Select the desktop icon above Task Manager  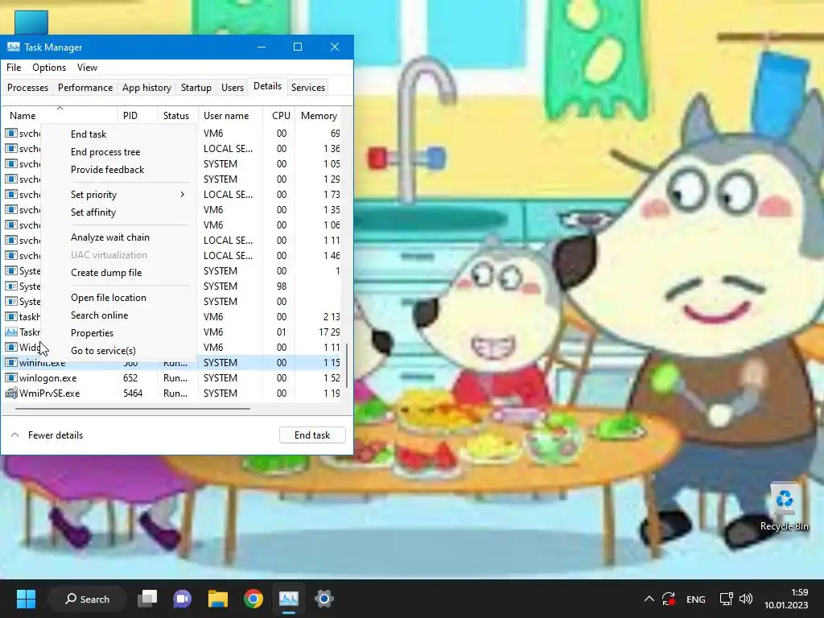tap(31, 22)
